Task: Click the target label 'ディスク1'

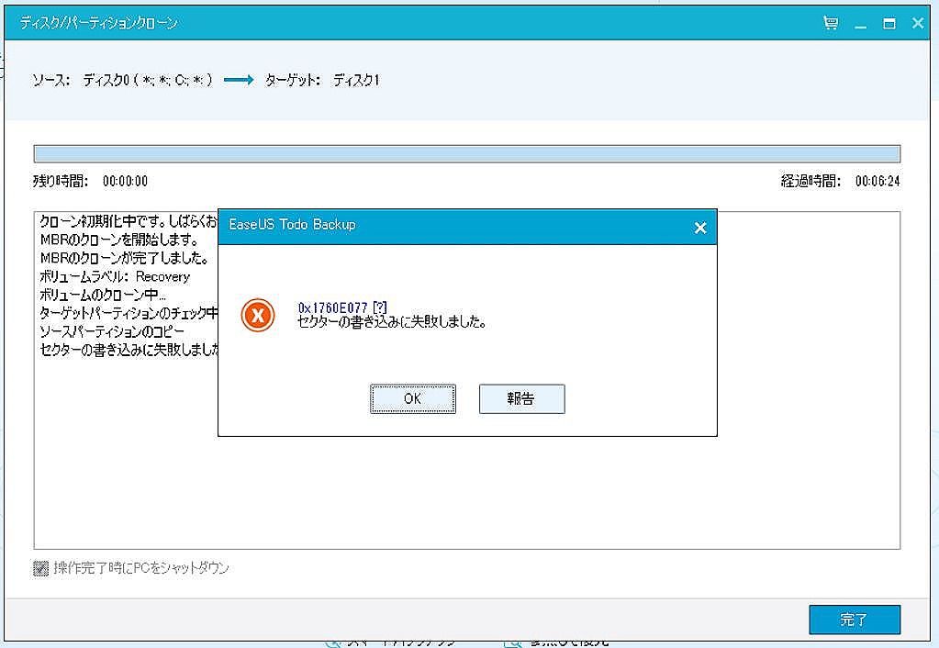Action: click(356, 80)
